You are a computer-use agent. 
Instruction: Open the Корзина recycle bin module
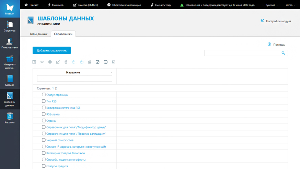pyautogui.click(x=10, y=118)
